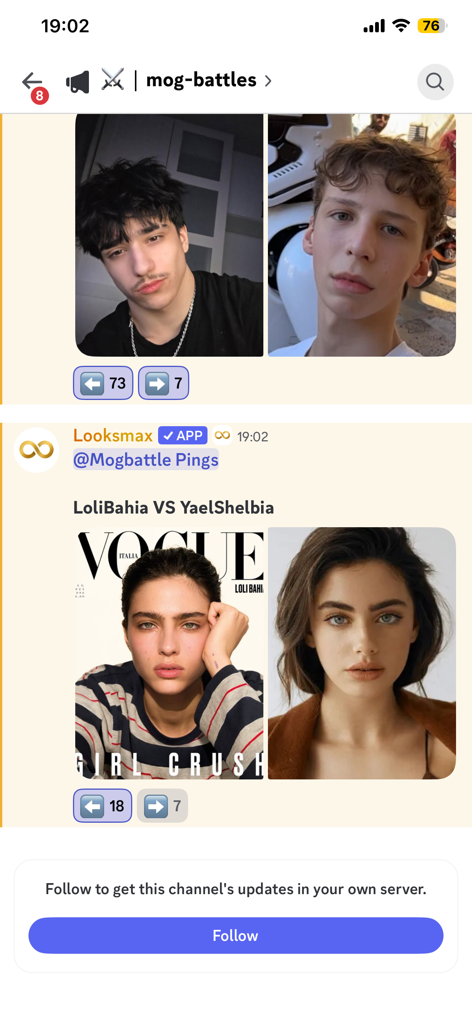
Task: Toggle left arrow reaction with 18 votes
Action: pyautogui.click(x=103, y=805)
